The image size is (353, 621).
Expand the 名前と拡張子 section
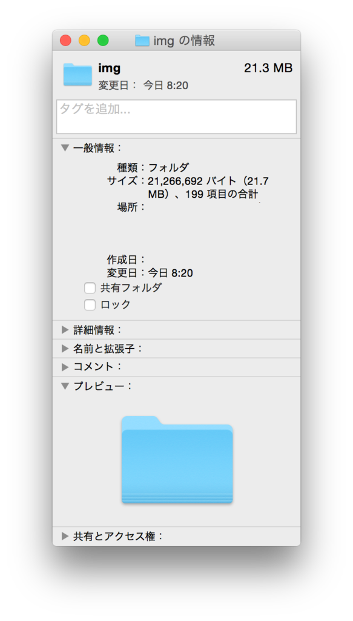click(65, 349)
